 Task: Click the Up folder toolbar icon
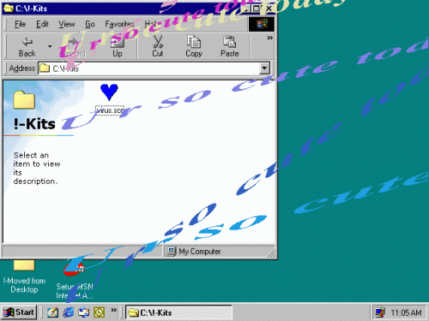click(118, 42)
